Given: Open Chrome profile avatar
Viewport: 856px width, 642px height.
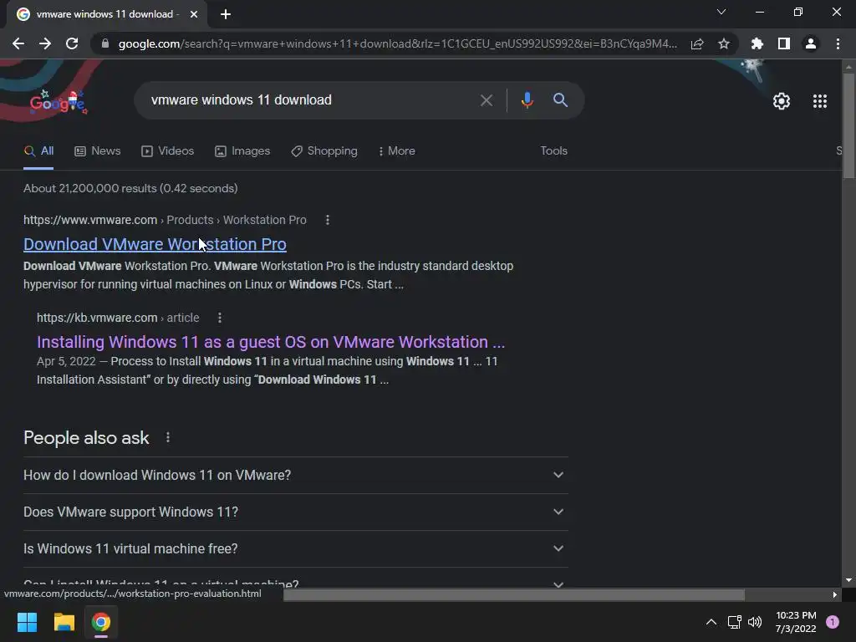Looking at the screenshot, I should point(811,43).
